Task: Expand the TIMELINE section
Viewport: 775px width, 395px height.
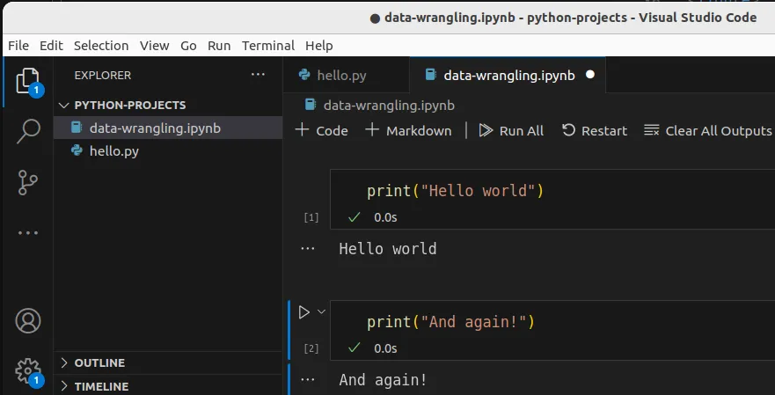Action: pyautogui.click(x=100, y=386)
